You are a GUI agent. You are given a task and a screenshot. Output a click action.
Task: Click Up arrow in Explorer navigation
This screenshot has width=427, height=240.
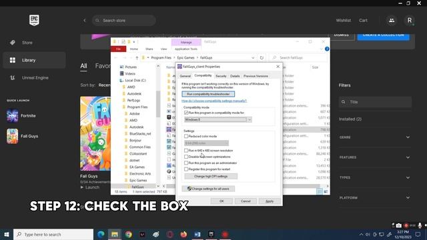137,58
